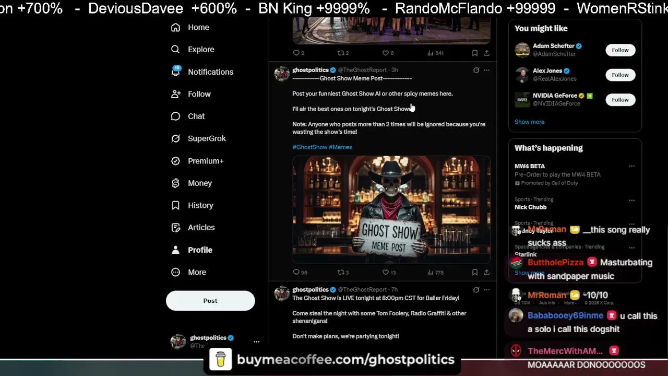Like the post with 13 likes
The image size is (668, 376).
[x=389, y=272]
